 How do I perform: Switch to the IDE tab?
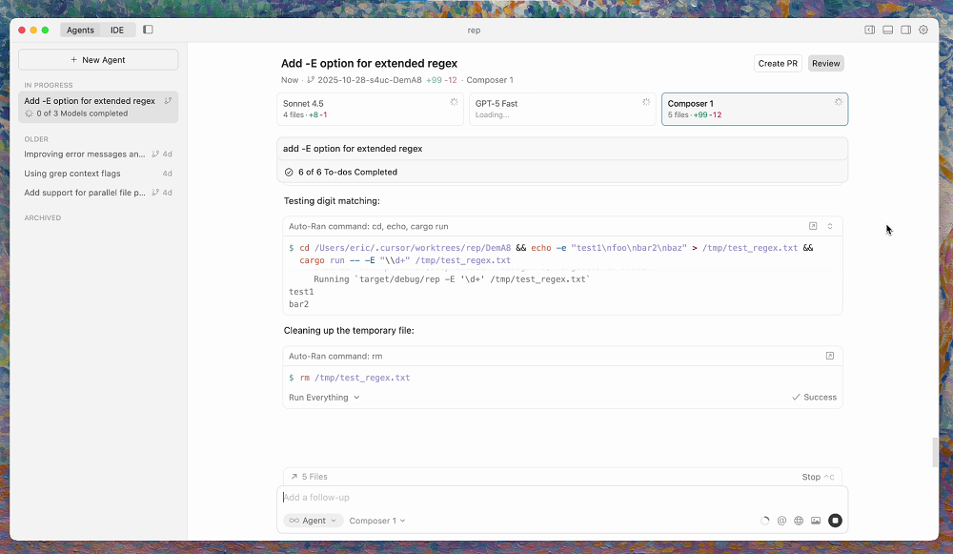click(x=117, y=30)
